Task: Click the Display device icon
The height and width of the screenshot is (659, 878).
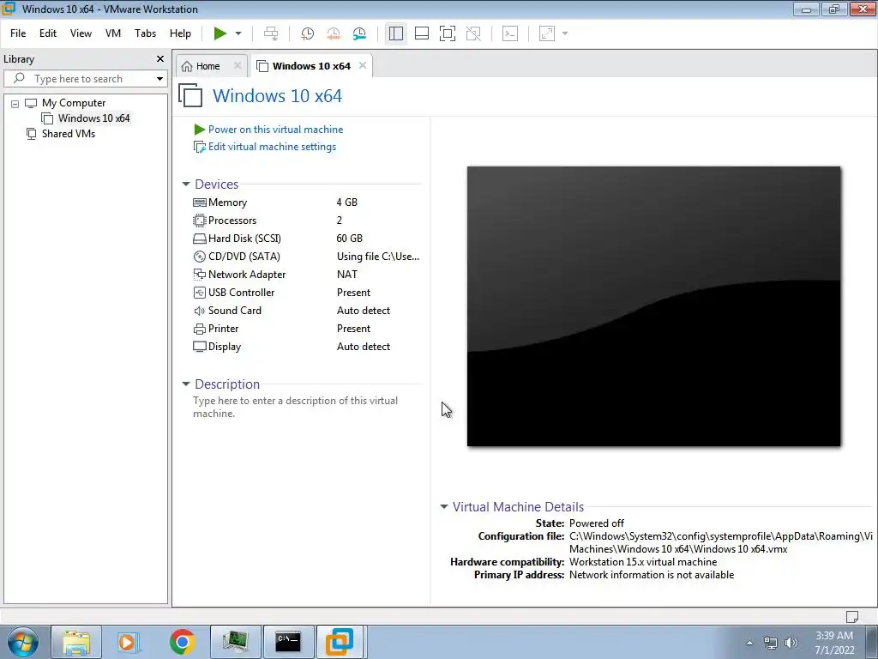Action: (199, 347)
